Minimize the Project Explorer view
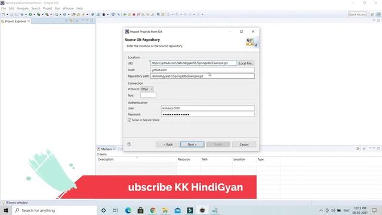 pyautogui.click(x=87, y=21)
